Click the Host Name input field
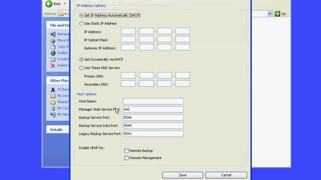Viewport: 321px width, 180px height. click(153, 101)
